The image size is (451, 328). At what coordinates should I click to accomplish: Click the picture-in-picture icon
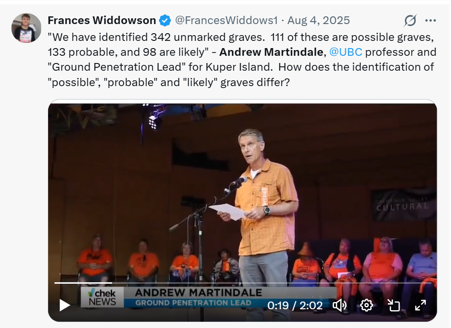tap(393, 305)
